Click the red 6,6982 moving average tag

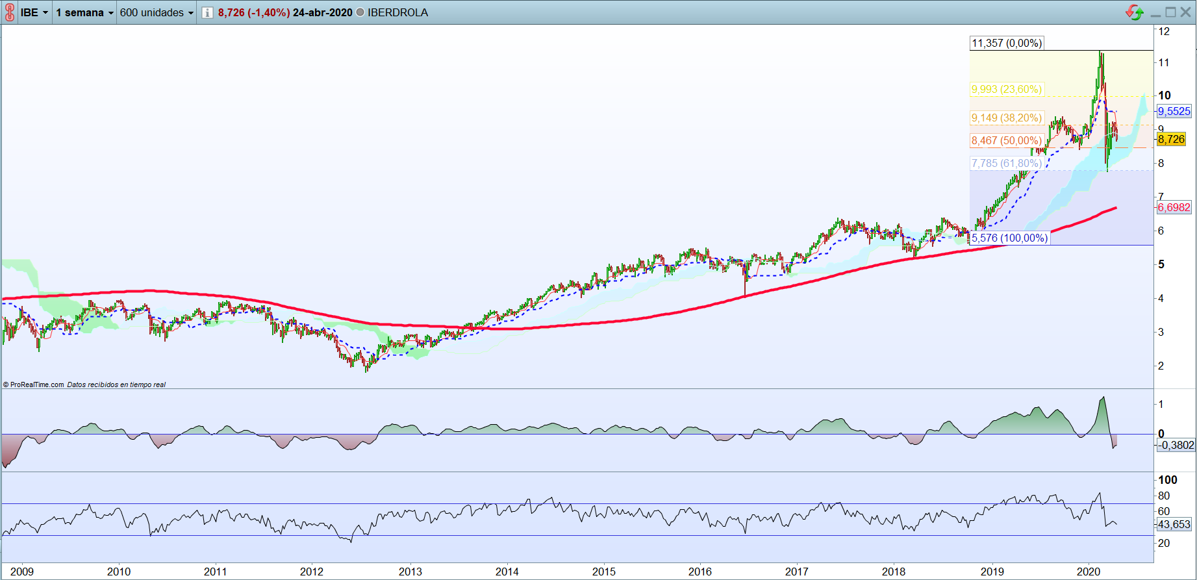(x=1174, y=207)
